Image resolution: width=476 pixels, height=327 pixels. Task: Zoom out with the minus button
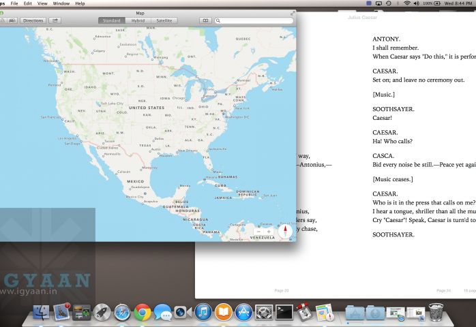click(259, 232)
